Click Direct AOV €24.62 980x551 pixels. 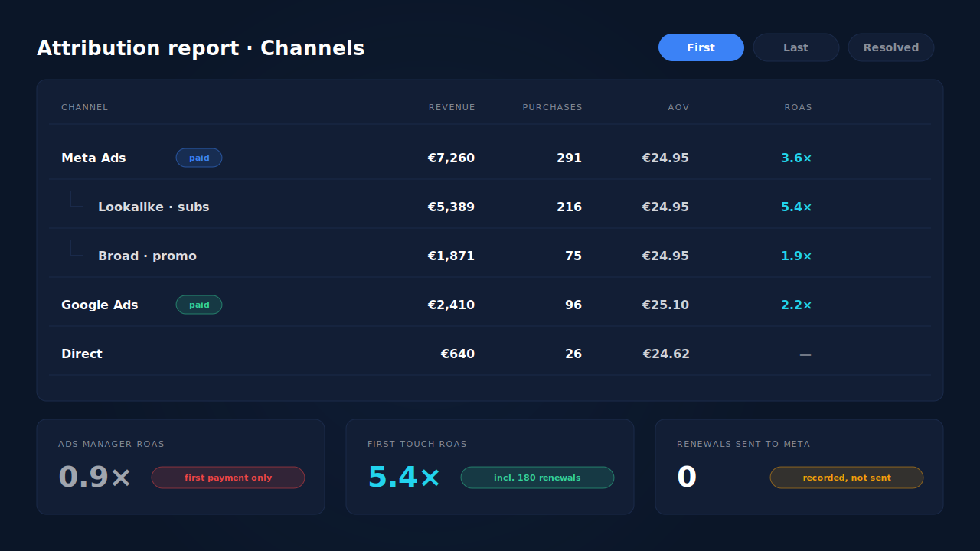[x=666, y=354]
